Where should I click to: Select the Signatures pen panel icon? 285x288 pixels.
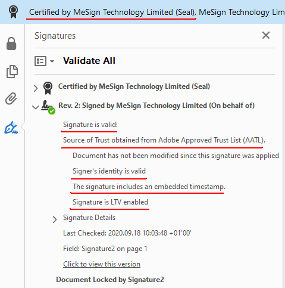point(11,128)
